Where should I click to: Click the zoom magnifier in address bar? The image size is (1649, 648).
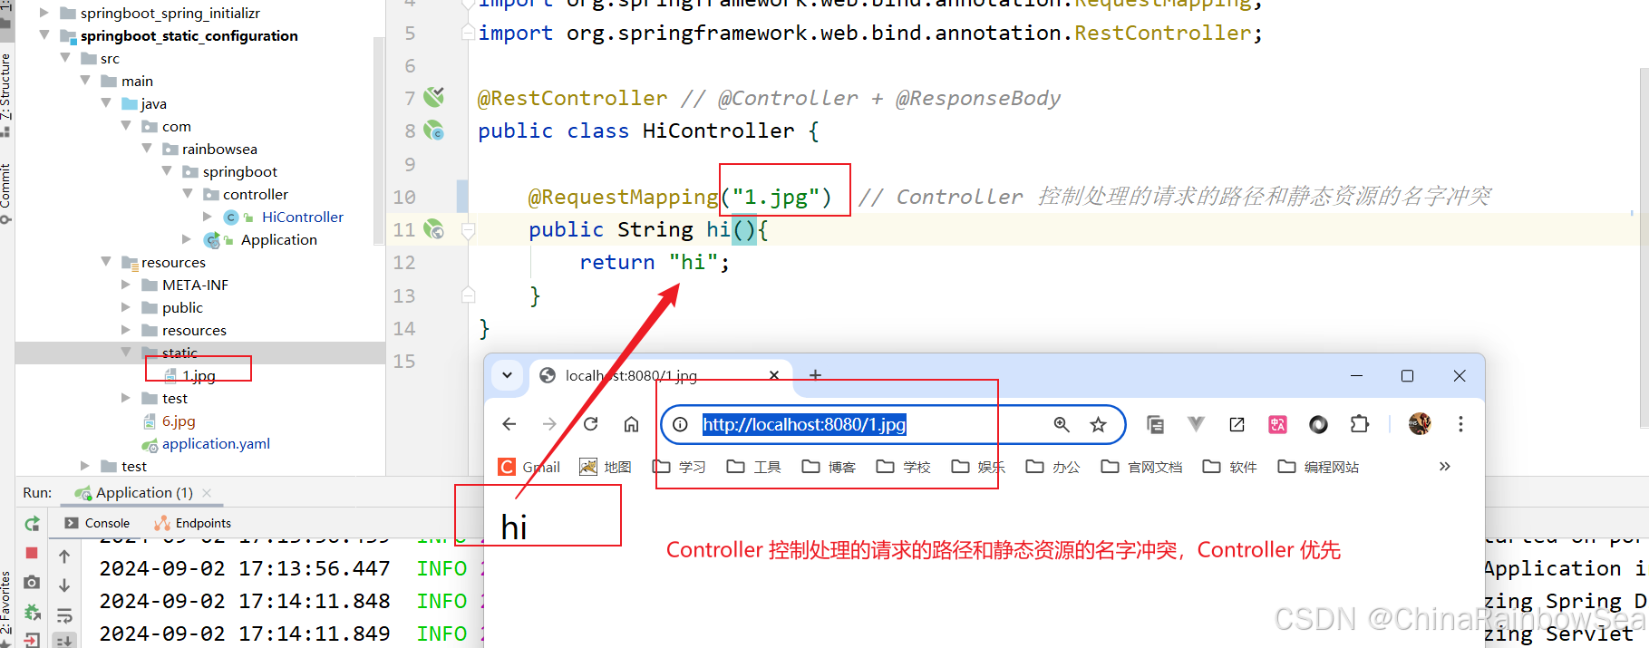coord(1062,424)
